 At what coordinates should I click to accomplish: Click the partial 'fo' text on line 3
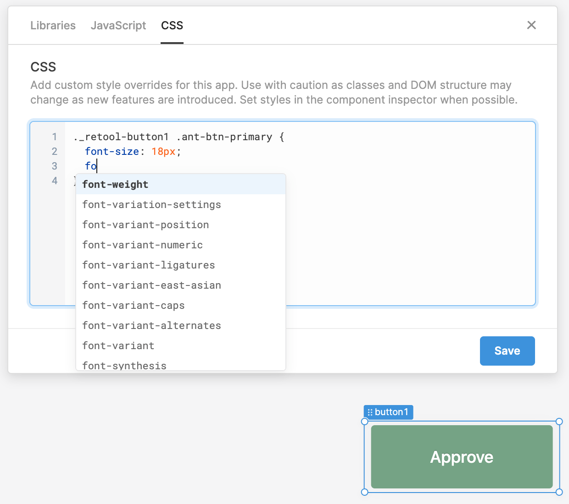pyautogui.click(x=91, y=166)
